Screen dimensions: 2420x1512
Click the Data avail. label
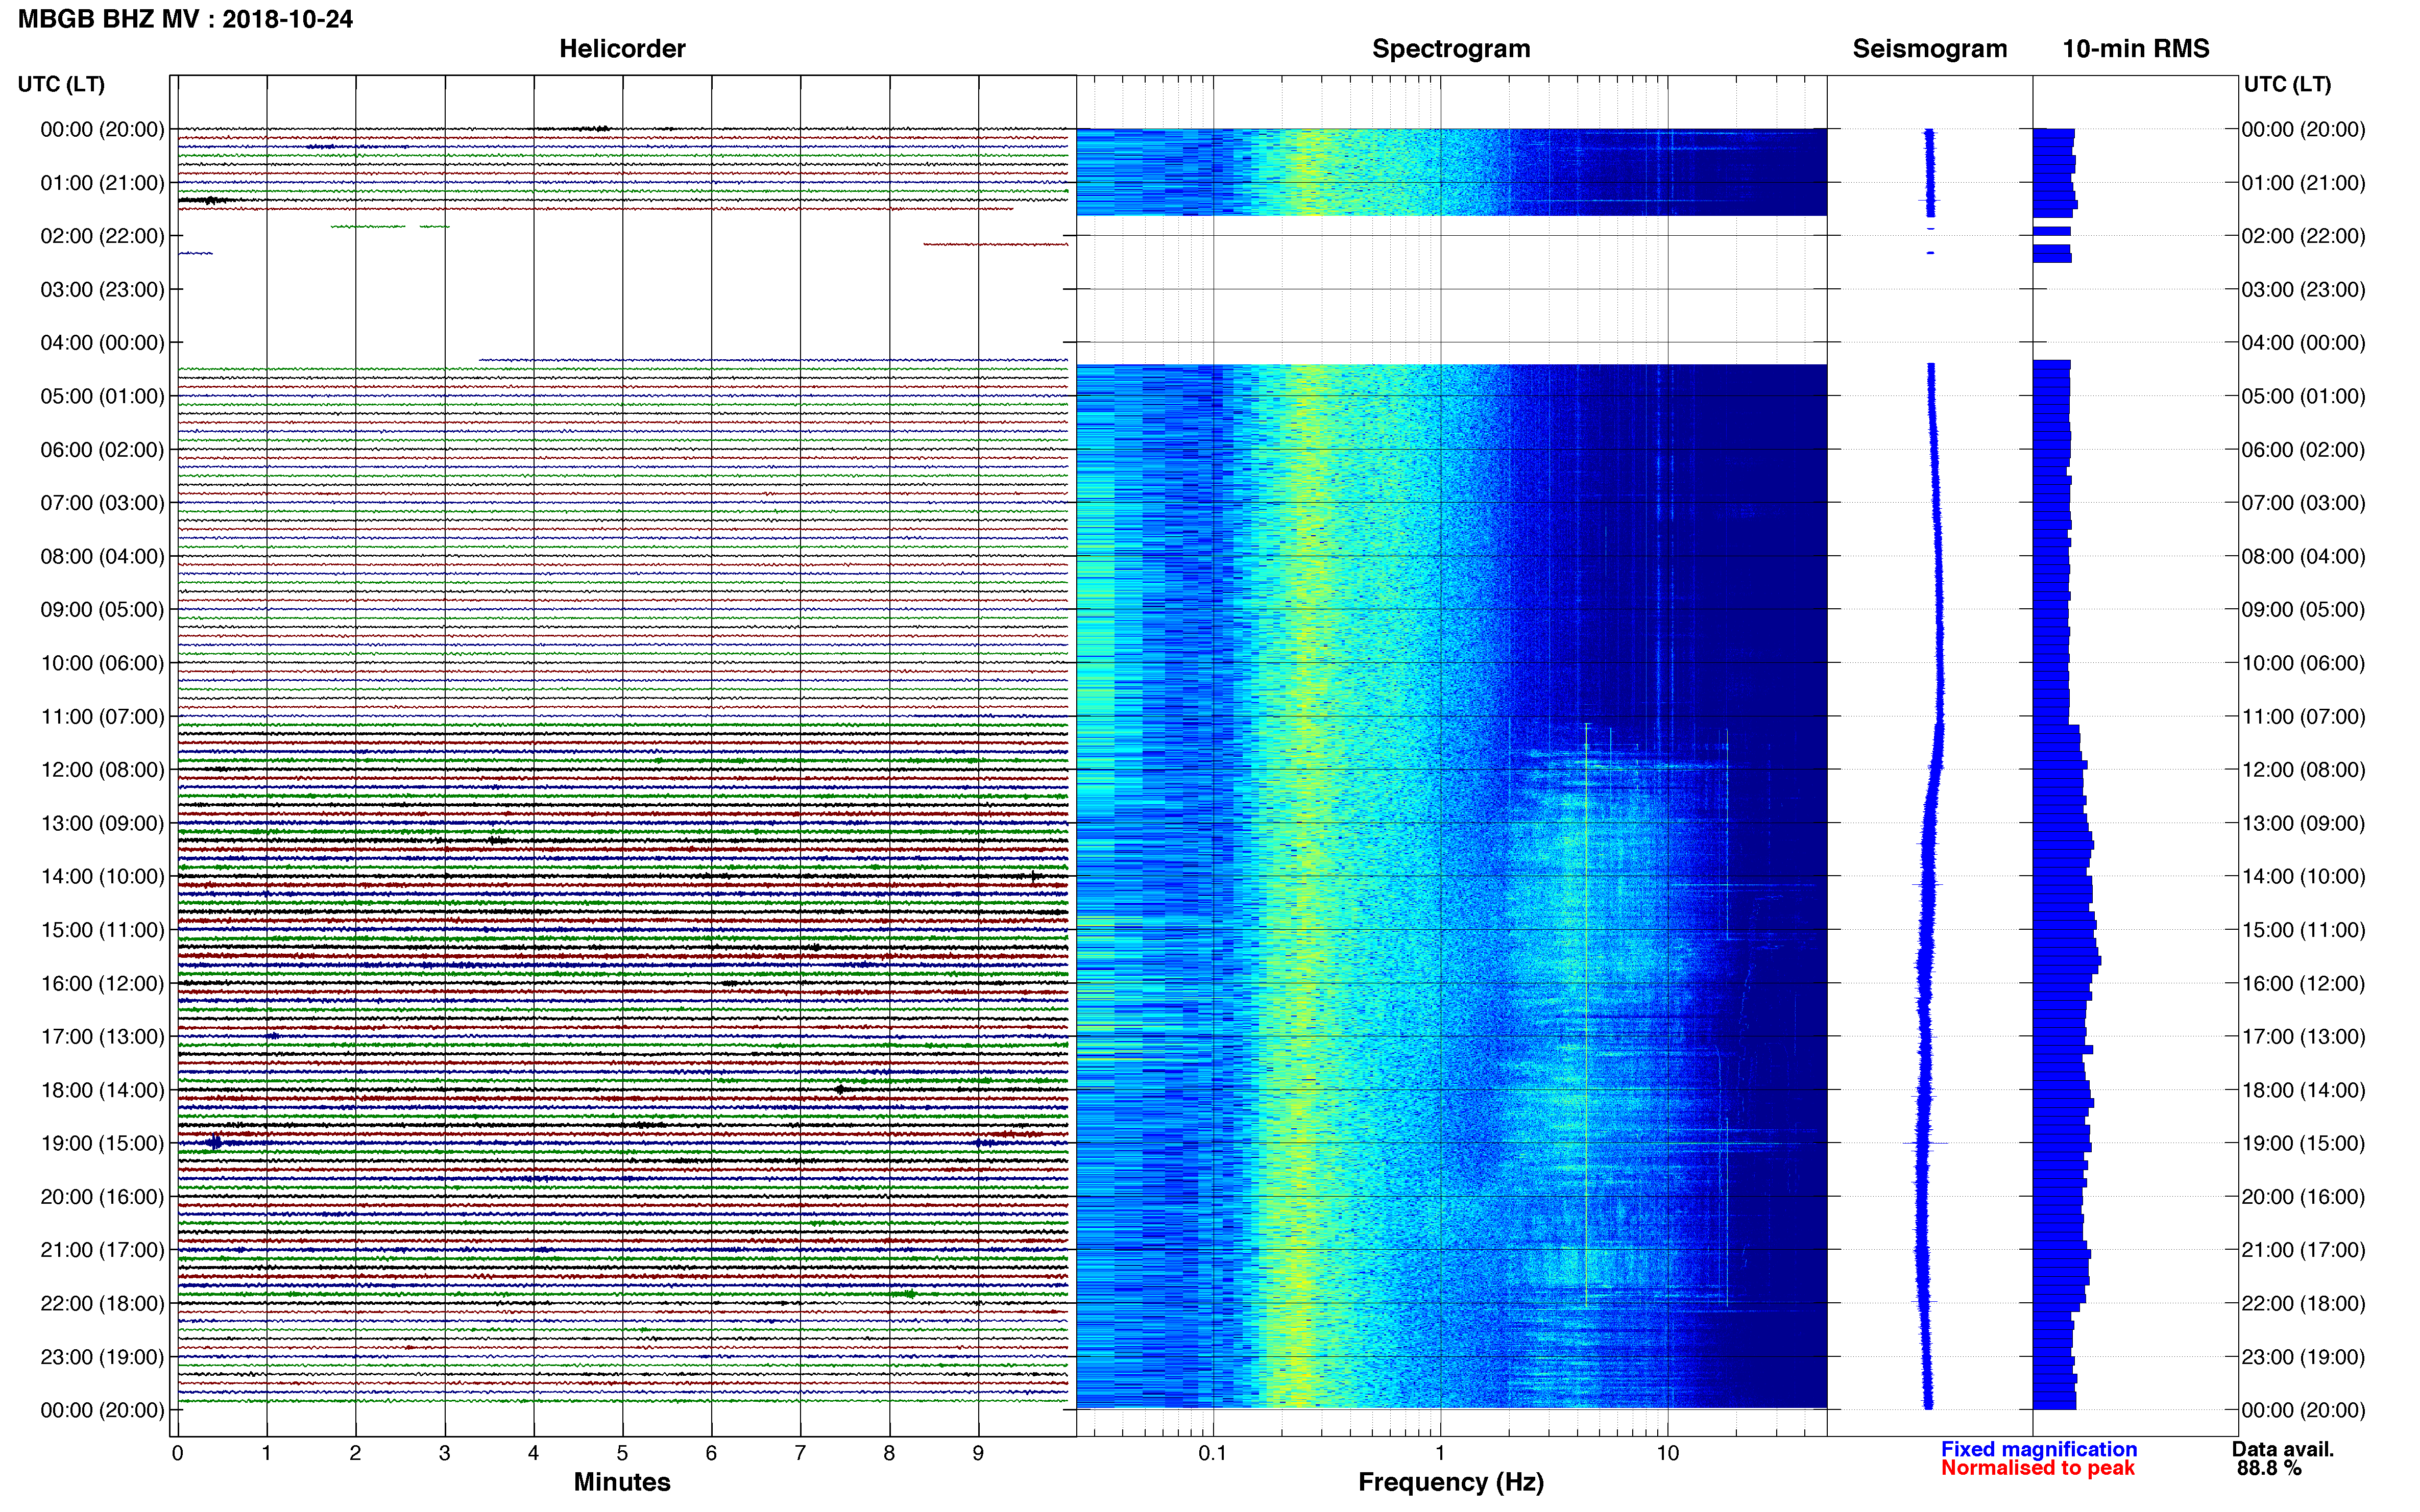pyautogui.click(x=2283, y=1449)
